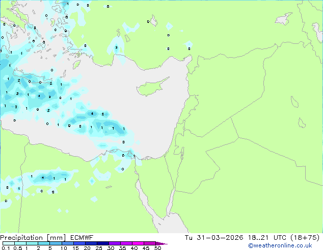Click the '[mm]' unit label
Viewport: 323px width, 250px height.
[x=57, y=238]
